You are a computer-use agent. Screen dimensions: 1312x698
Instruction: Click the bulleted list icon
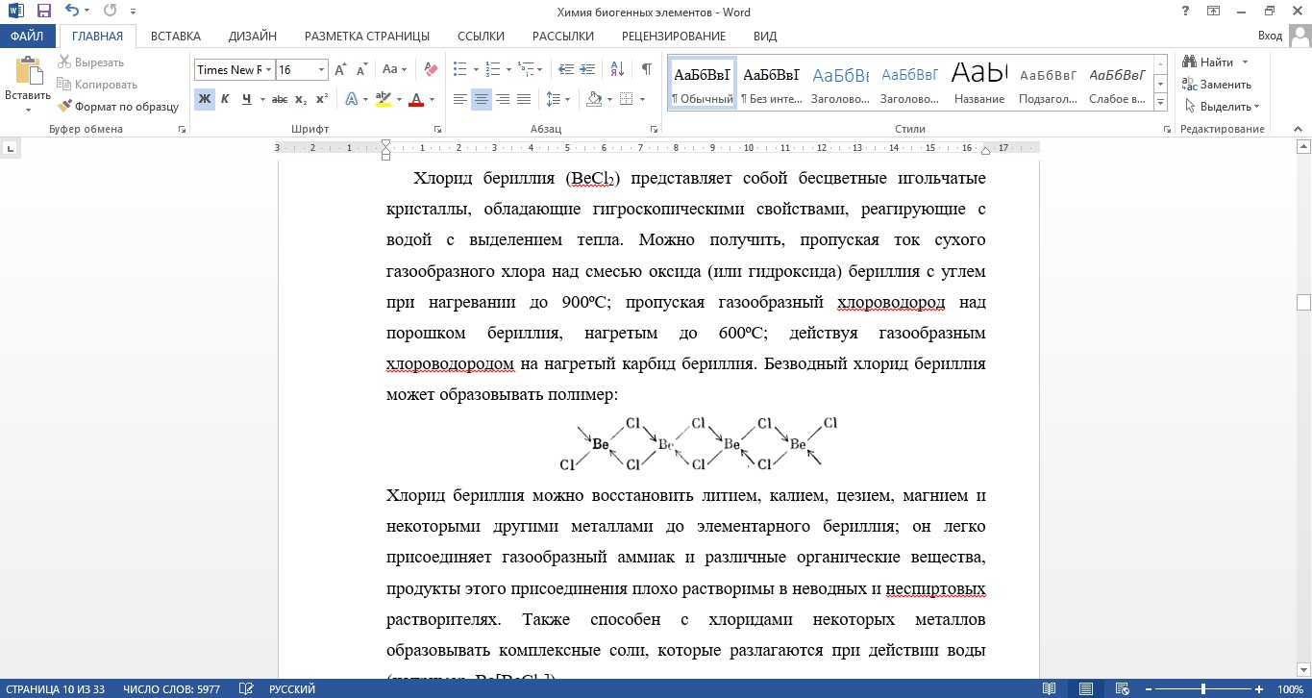[x=460, y=69]
